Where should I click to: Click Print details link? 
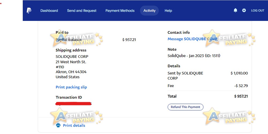tap(74, 125)
